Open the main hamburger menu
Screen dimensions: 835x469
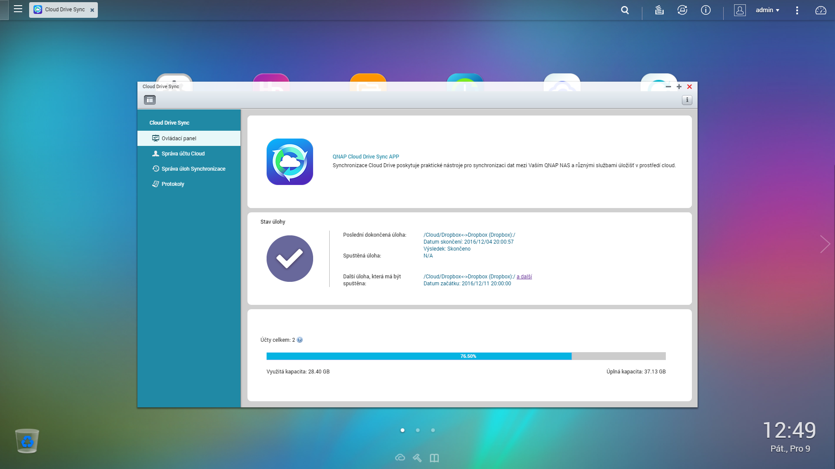tap(18, 9)
